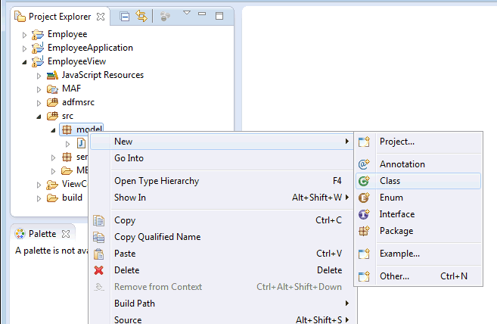This screenshot has height=324, width=497.
Task: Click the grayed working set filter icon
Action: (x=165, y=16)
